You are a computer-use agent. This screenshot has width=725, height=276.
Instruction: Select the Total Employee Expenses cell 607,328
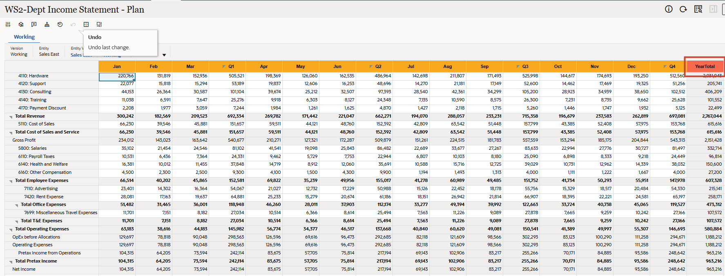tap(705, 180)
